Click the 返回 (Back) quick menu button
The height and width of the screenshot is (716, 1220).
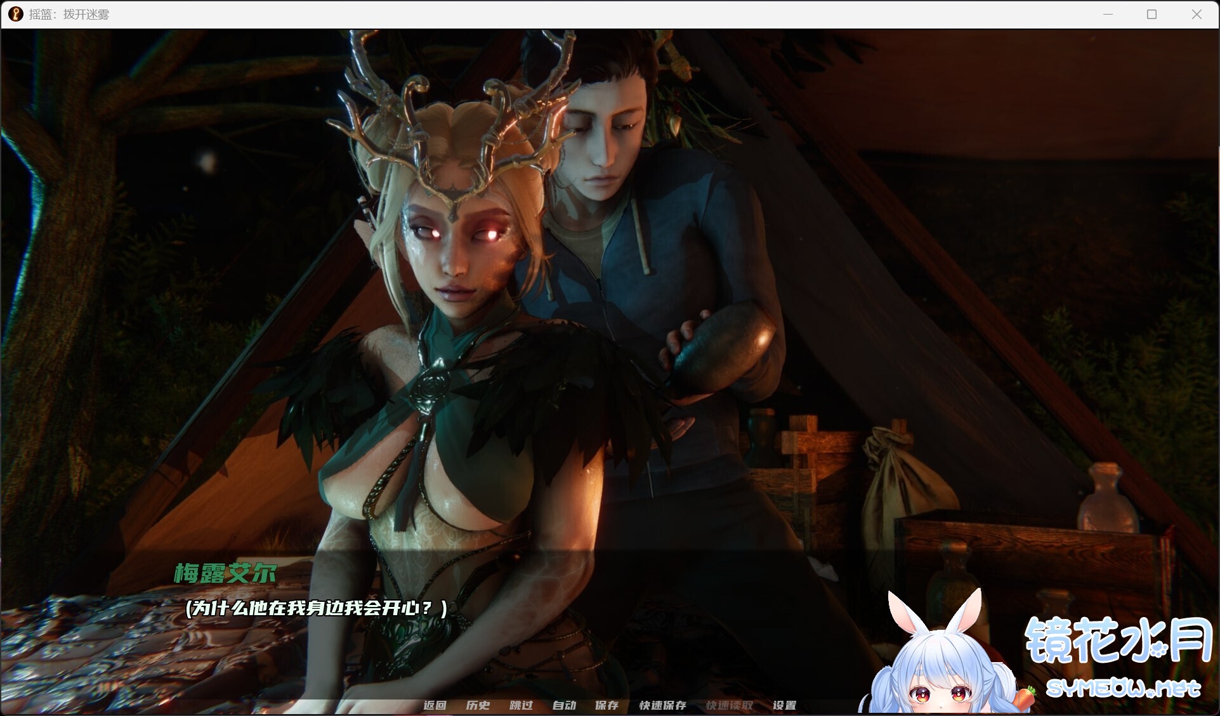tap(435, 705)
